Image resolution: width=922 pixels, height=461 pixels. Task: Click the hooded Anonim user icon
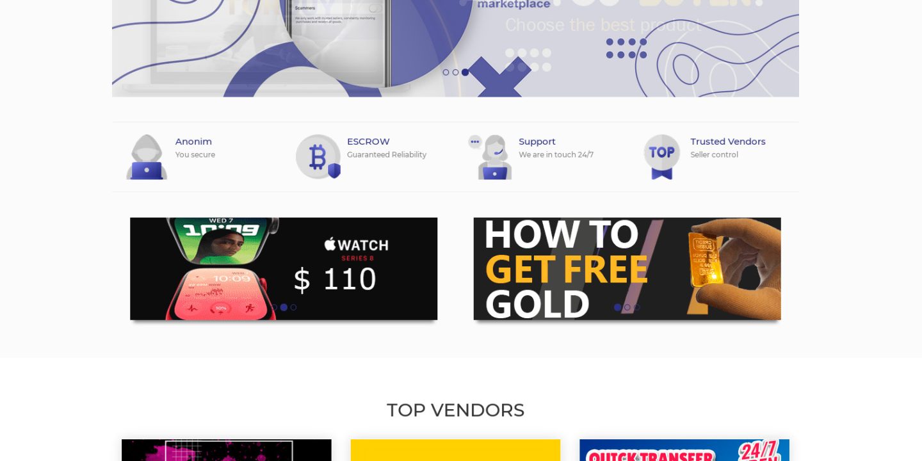tap(147, 157)
